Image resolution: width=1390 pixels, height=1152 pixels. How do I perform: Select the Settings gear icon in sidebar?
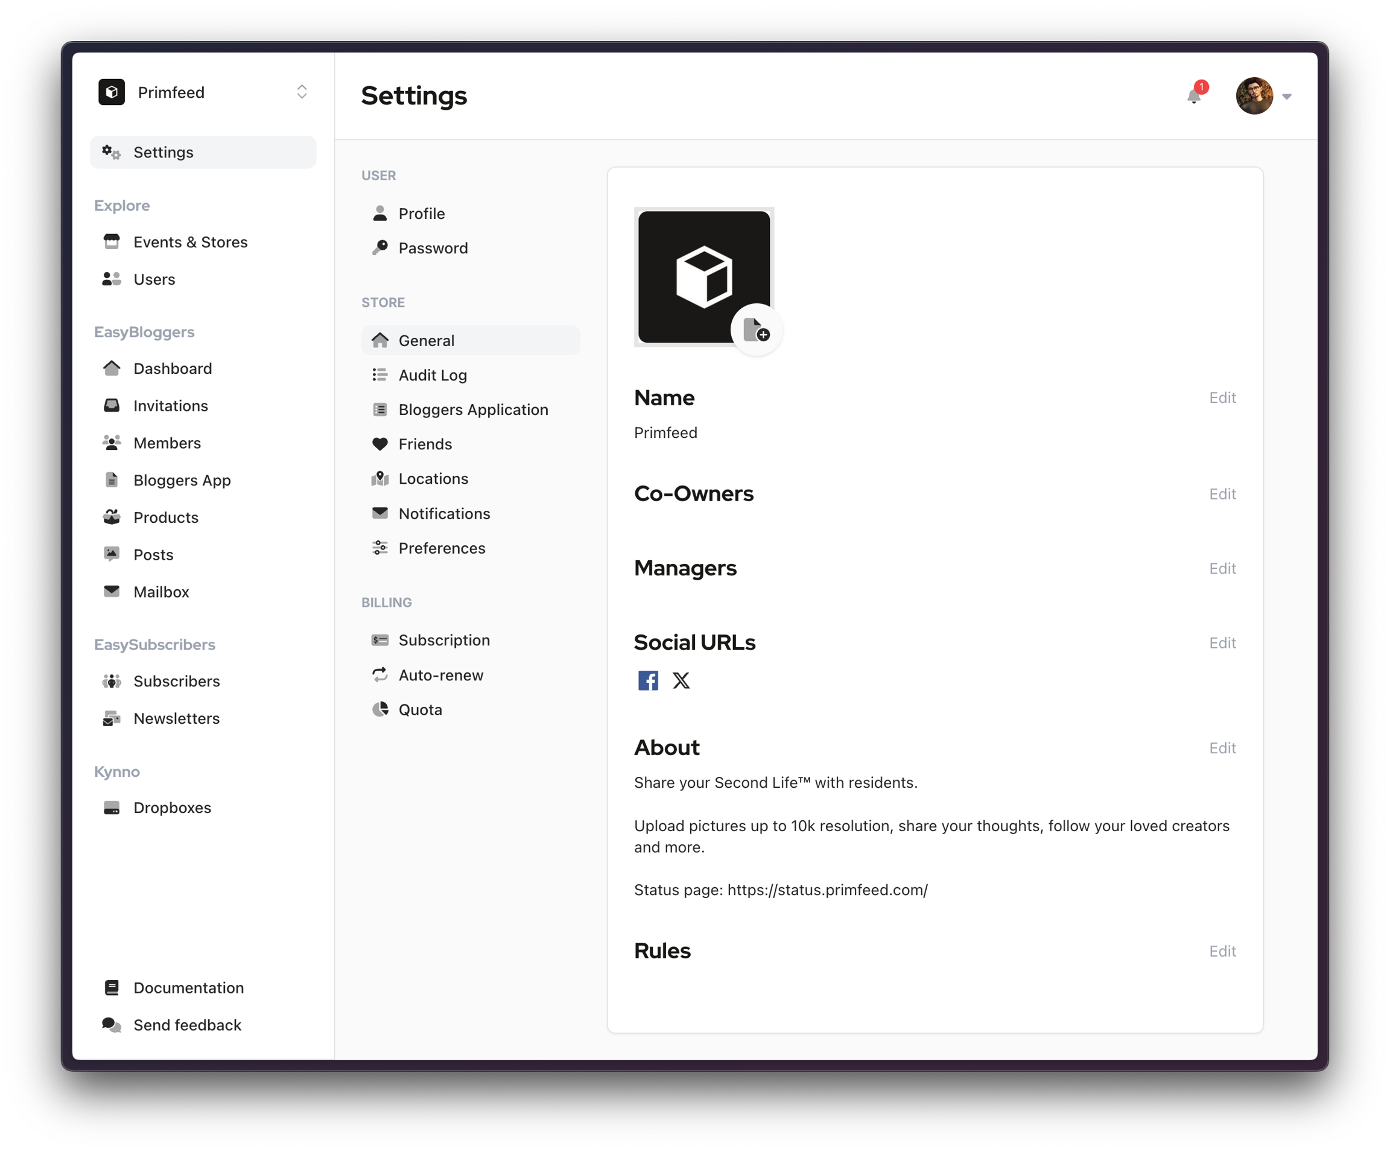(111, 152)
